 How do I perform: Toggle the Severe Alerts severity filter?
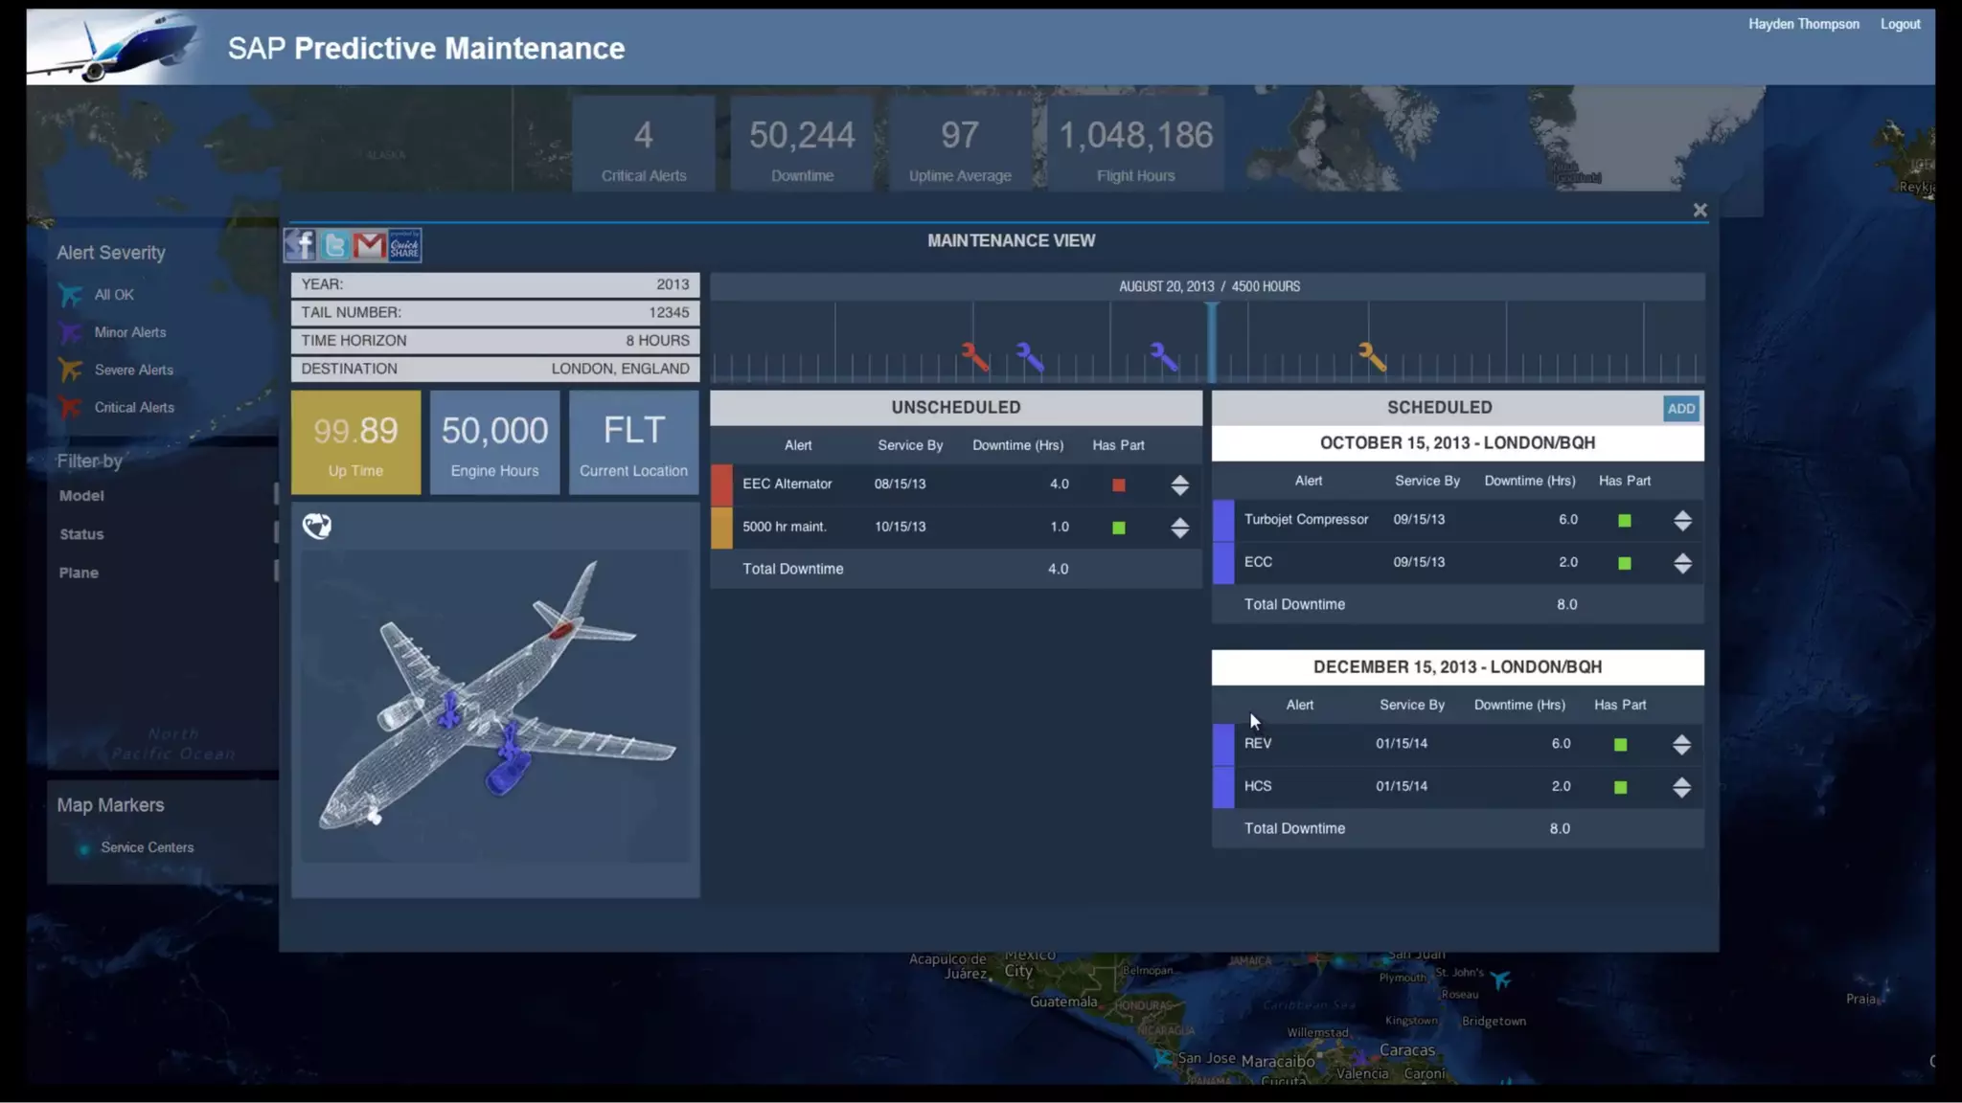(x=133, y=370)
